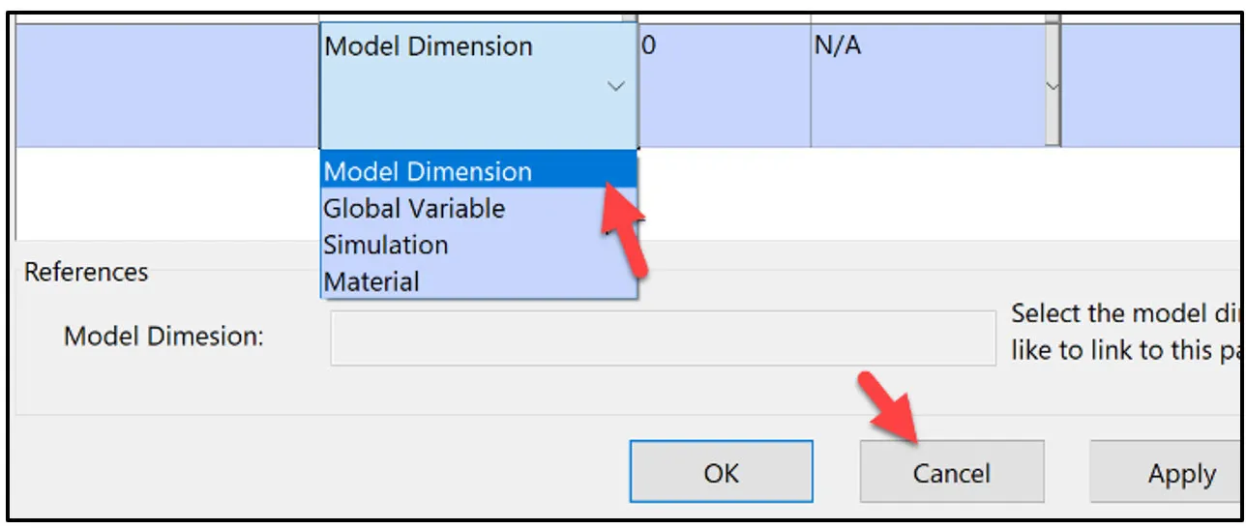The width and height of the screenshot is (1246, 529).
Task: Apply the parameter changes
Action: coord(1167,472)
